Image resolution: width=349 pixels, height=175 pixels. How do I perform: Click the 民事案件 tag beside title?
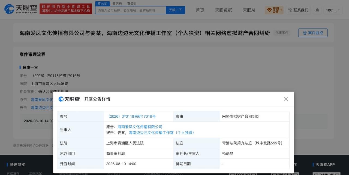coord(282,33)
